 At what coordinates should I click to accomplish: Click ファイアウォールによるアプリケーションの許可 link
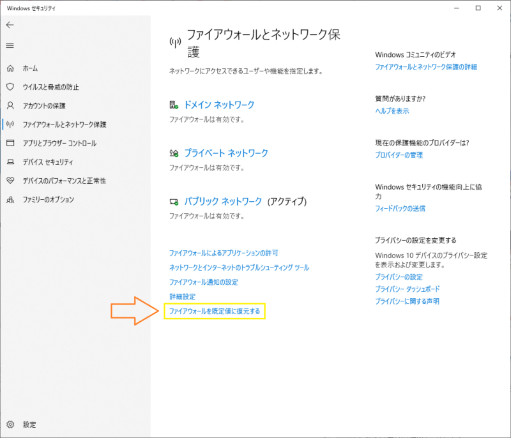224,253
